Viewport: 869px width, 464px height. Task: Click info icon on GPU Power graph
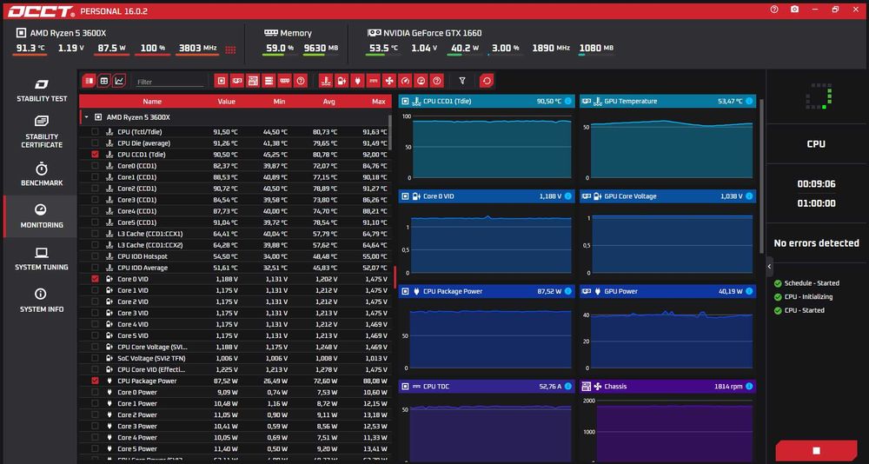pos(749,291)
